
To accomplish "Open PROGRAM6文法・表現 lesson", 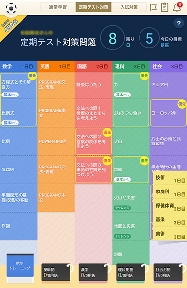I will pyautogui.click(x=56, y=85).
